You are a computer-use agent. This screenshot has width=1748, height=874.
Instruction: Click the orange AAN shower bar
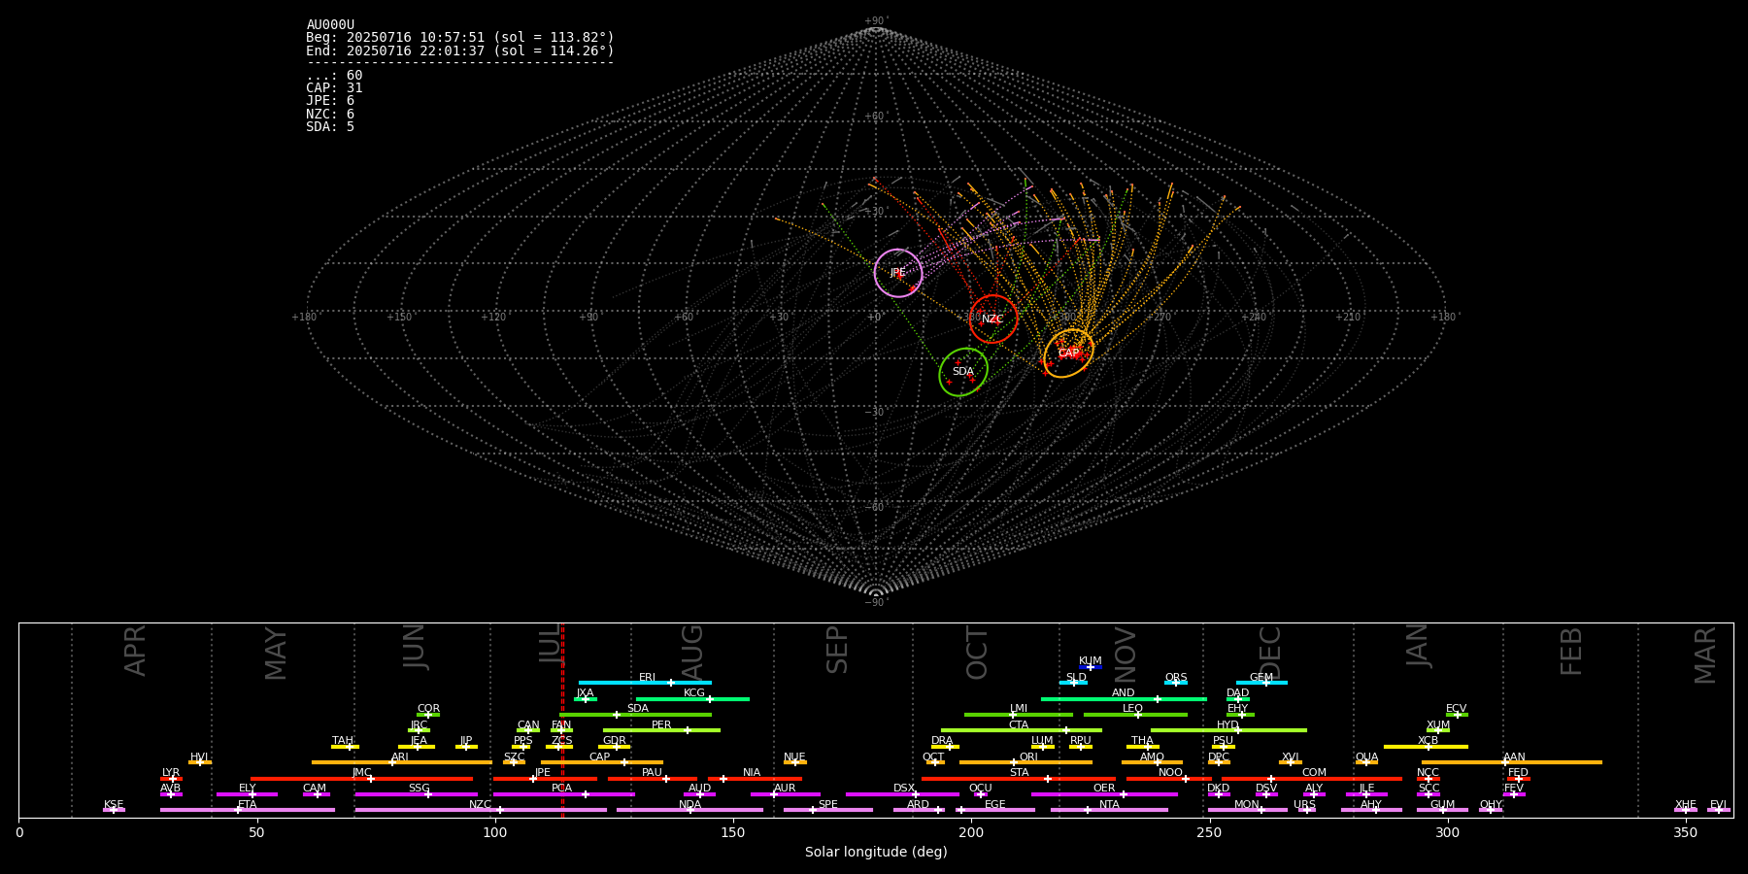pos(1512,762)
